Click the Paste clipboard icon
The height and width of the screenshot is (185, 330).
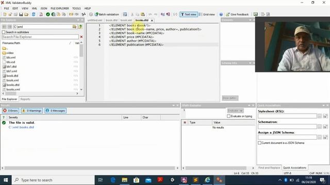pos(143,14)
